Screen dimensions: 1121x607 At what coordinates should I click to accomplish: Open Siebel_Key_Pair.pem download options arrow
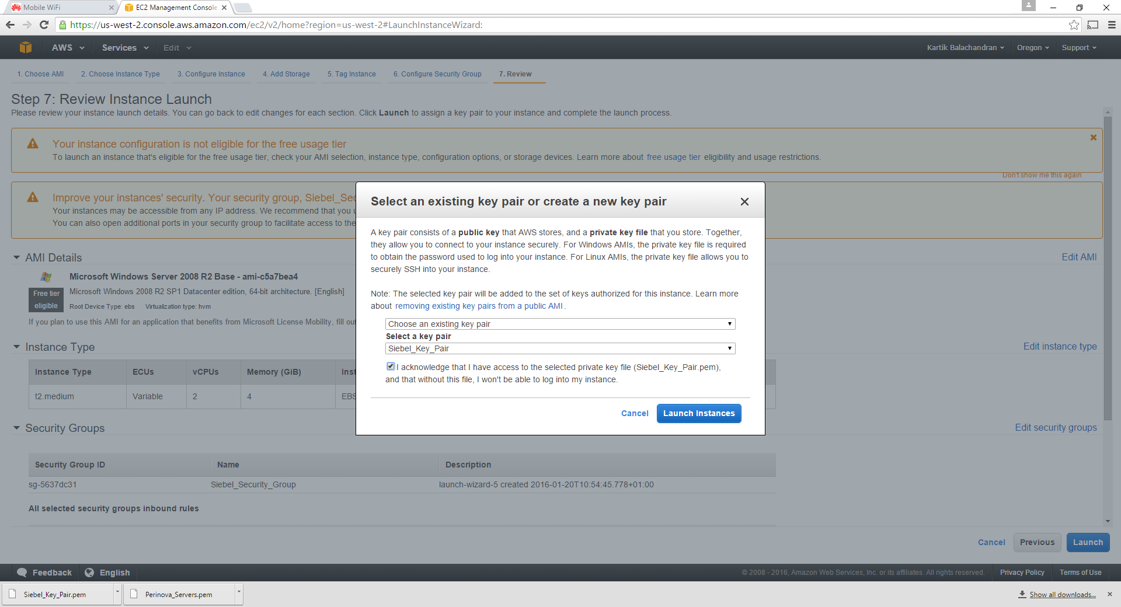pyautogui.click(x=117, y=594)
